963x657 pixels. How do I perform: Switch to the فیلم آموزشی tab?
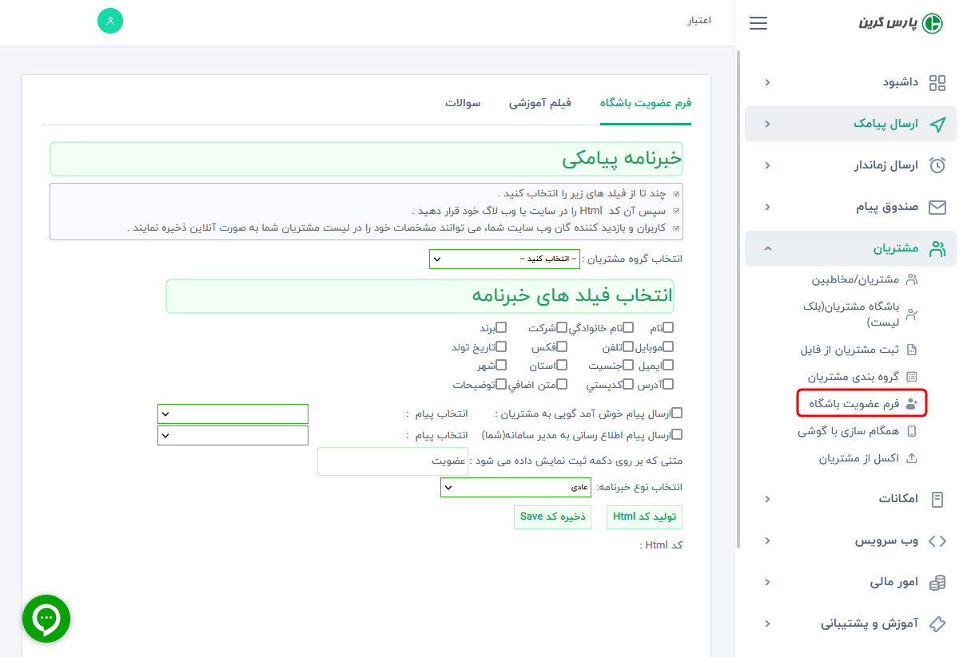(540, 104)
